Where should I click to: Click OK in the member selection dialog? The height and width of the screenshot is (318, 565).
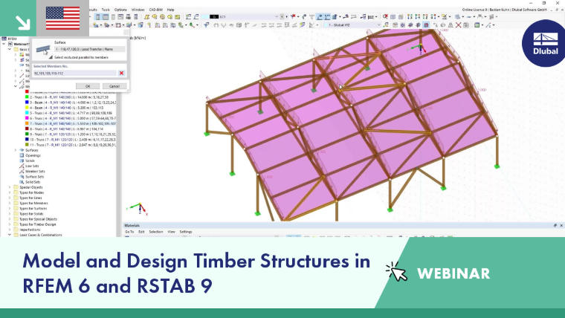click(x=88, y=86)
